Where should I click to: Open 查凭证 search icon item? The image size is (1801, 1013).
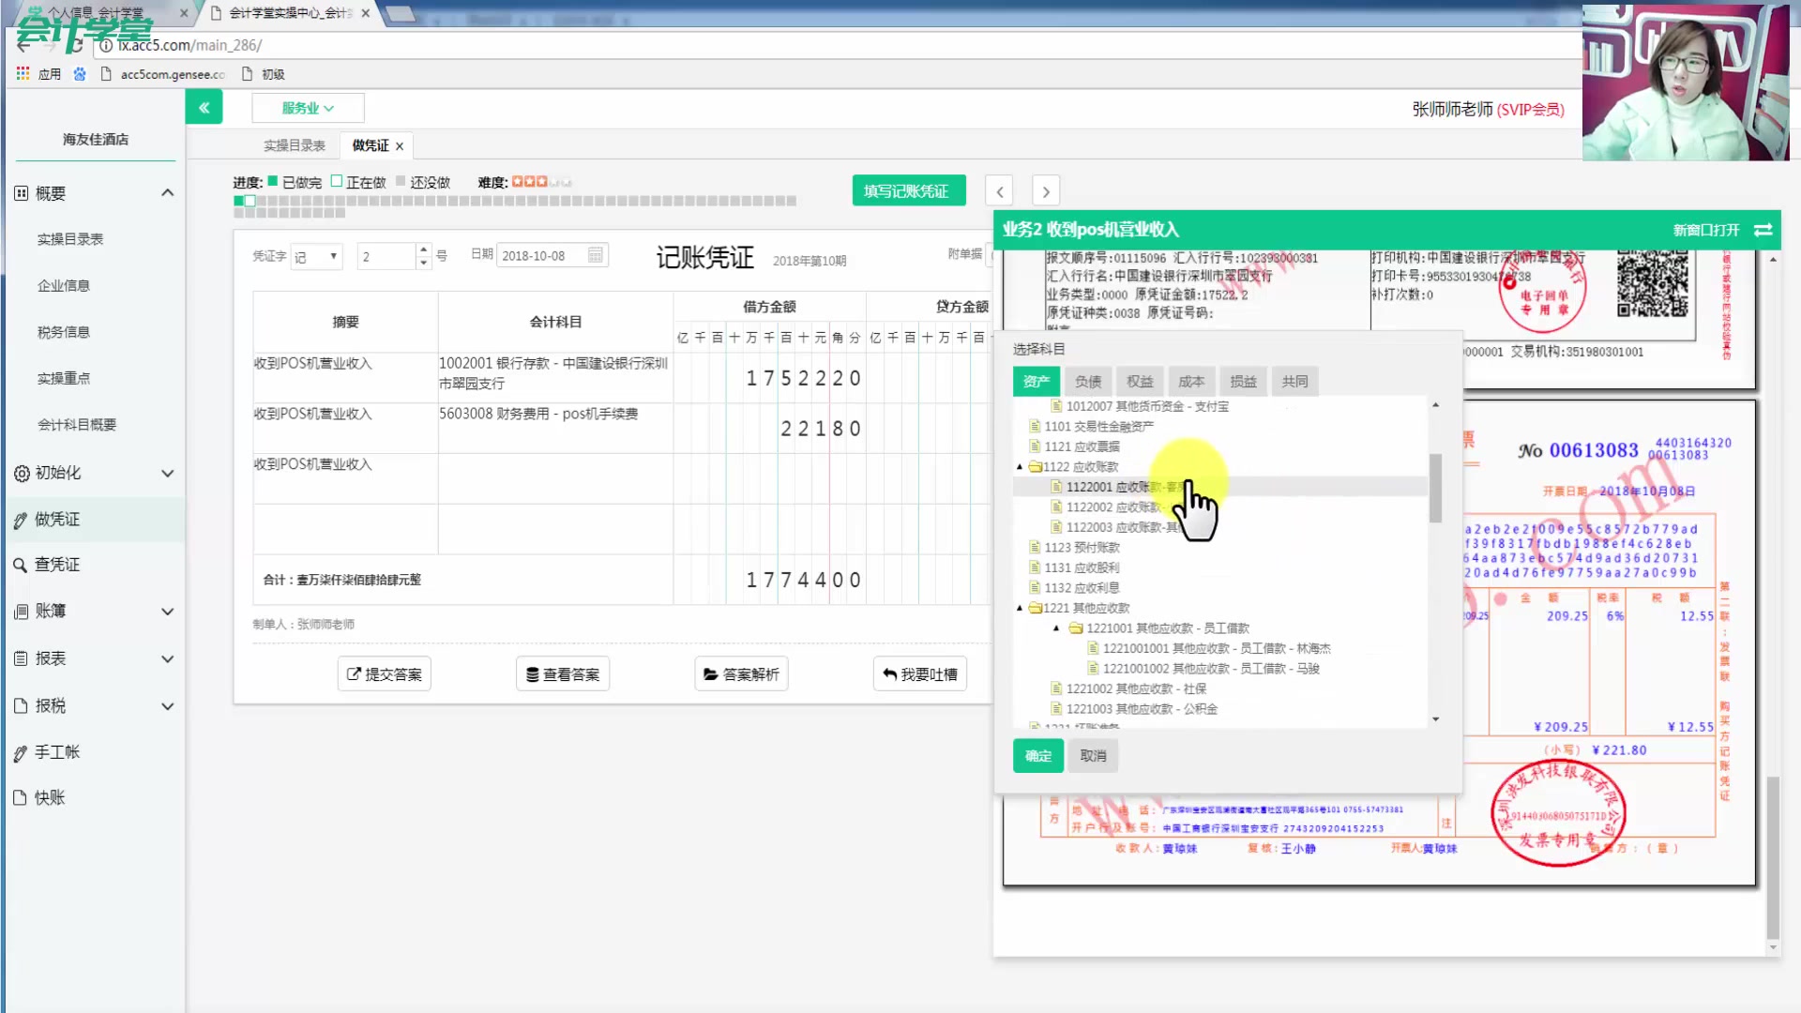pyautogui.click(x=56, y=565)
